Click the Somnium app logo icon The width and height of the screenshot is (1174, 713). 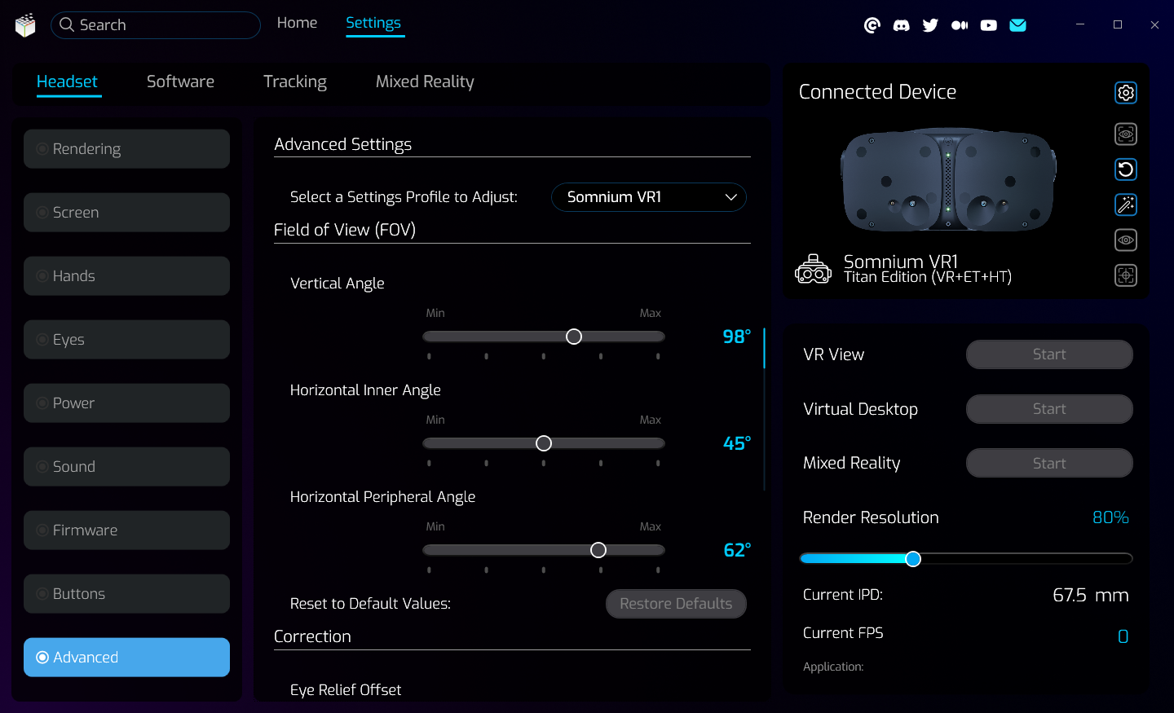pos(25,25)
